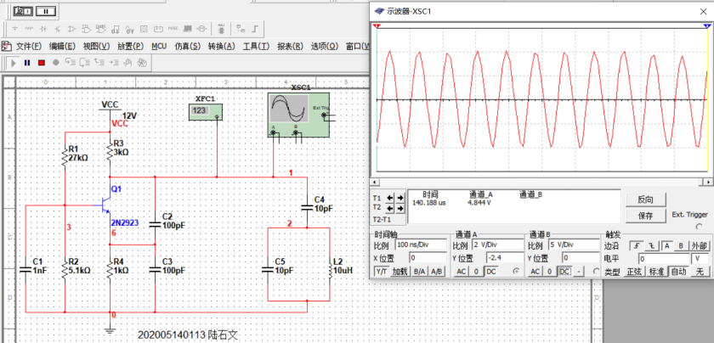714x343 pixels.
Task: Move cursor T1 right with arrow
Action: [x=399, y=198]
